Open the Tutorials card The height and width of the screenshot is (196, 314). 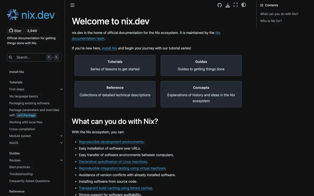click(115, 65)
